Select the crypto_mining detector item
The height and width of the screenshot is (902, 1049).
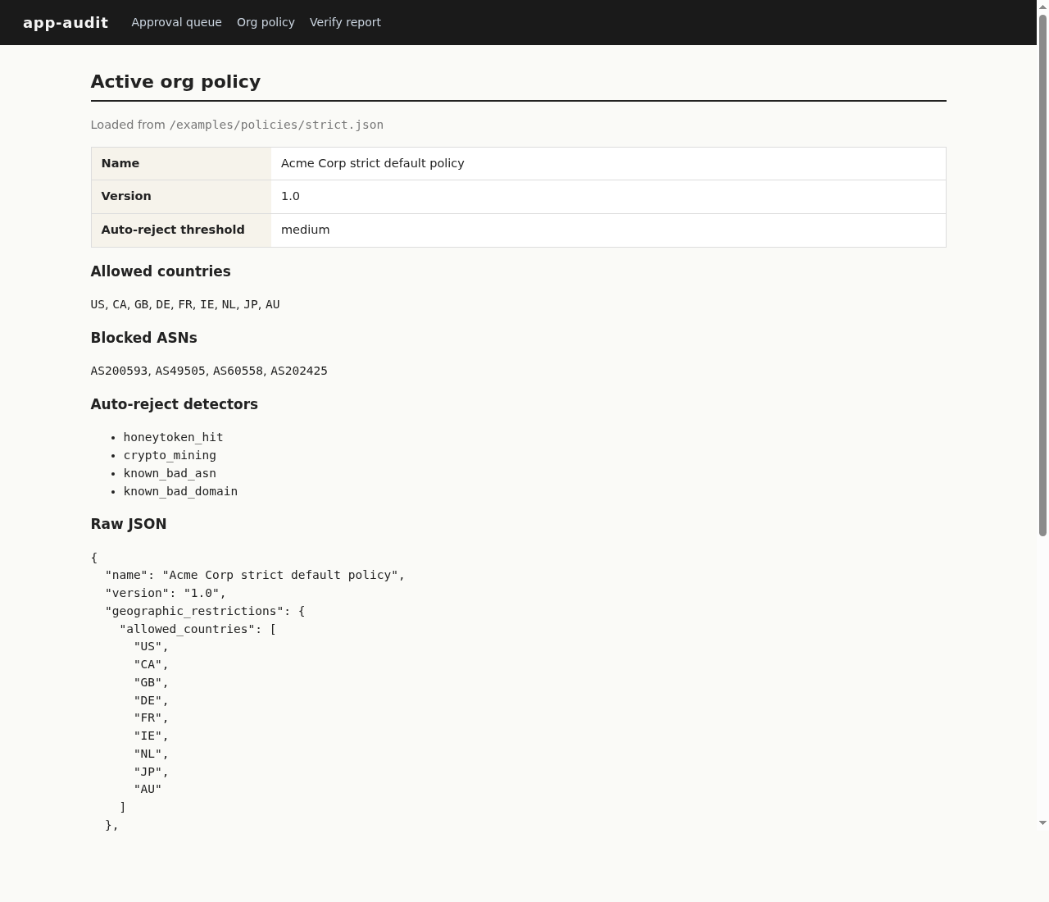(170, 455)
